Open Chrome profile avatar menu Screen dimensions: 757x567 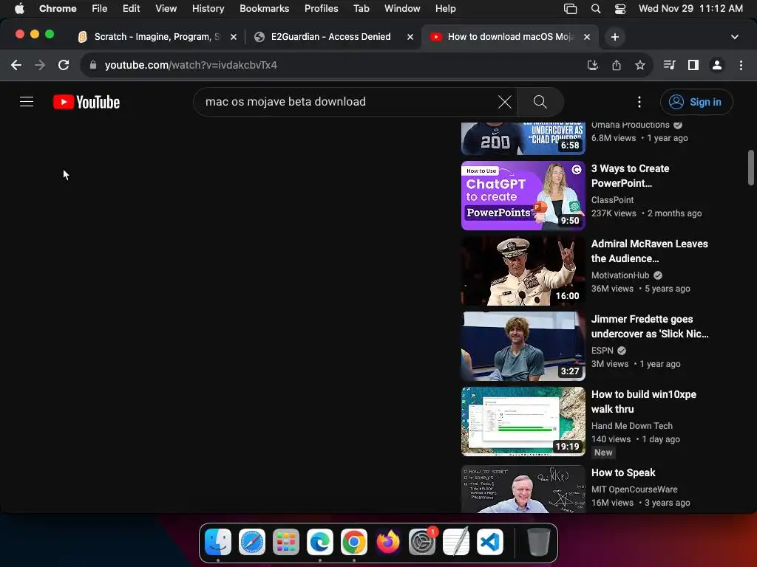pyautogui.click(x=717, y=65)
